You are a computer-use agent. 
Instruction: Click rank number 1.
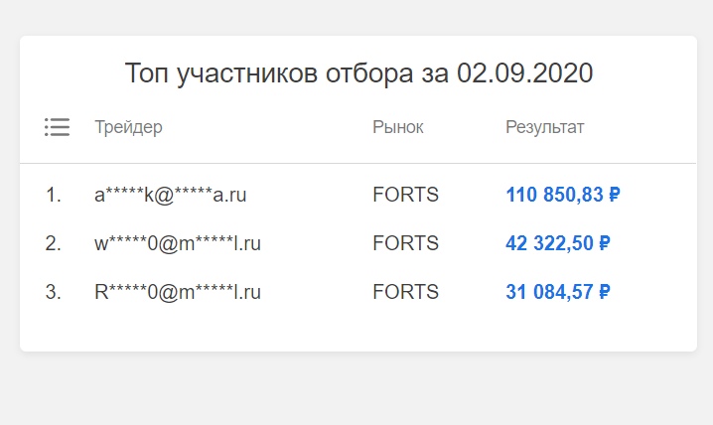click(x=54, y=195)
